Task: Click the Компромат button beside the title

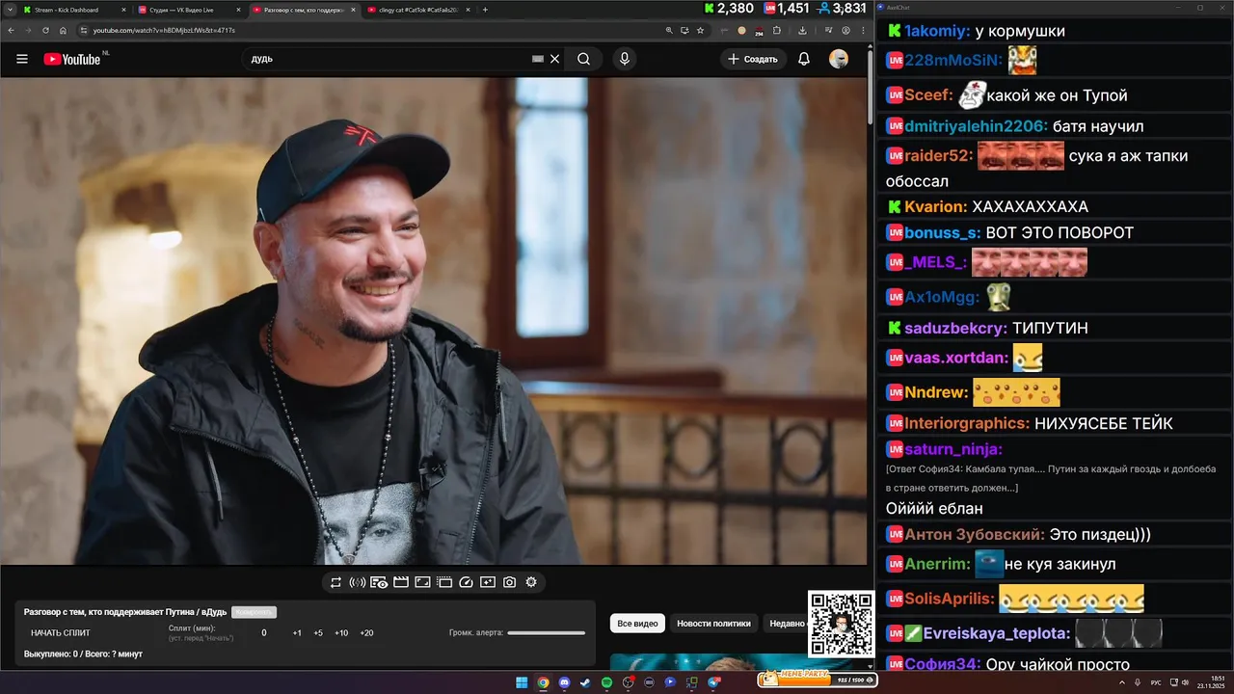Action: click(254, 612)
